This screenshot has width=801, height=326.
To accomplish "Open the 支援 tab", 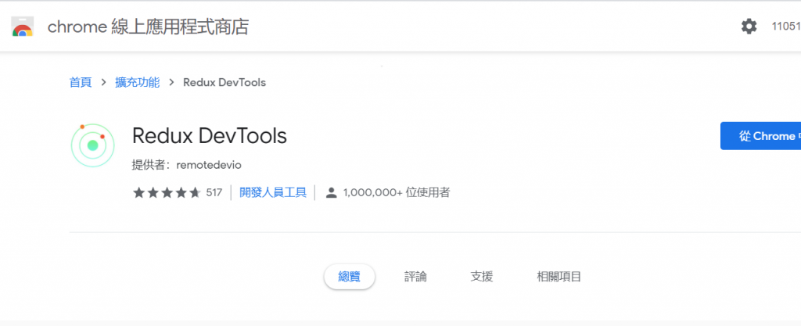I will pos(482,277).
